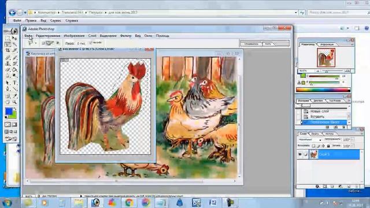Select the History Brush tool
Viewport: 370px width, 208px height.
tap(14, 64)
